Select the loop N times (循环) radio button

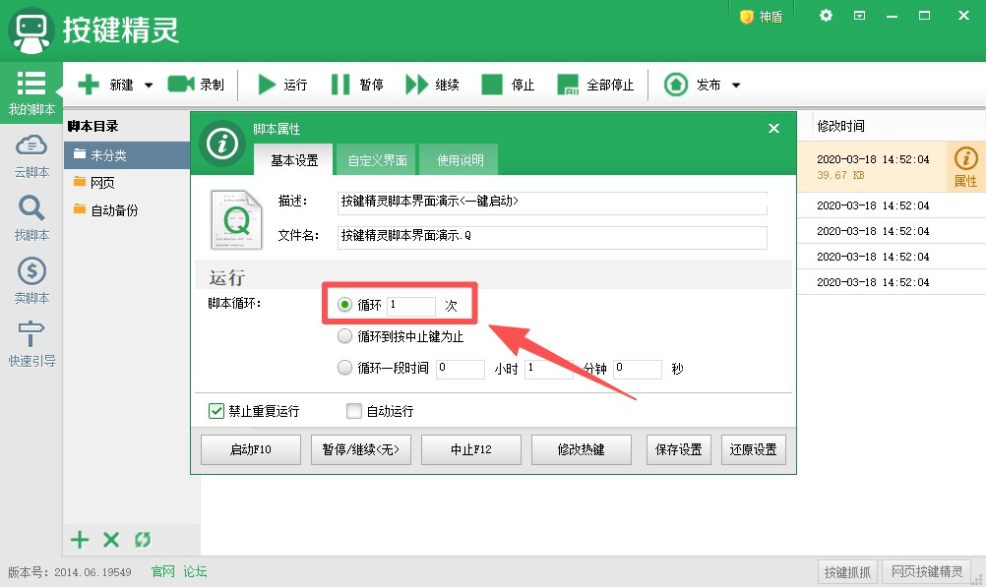click(x=344, y=305)
